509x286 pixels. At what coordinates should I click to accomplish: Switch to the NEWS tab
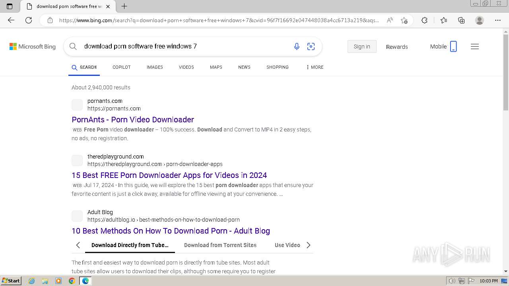click(244, 67)
